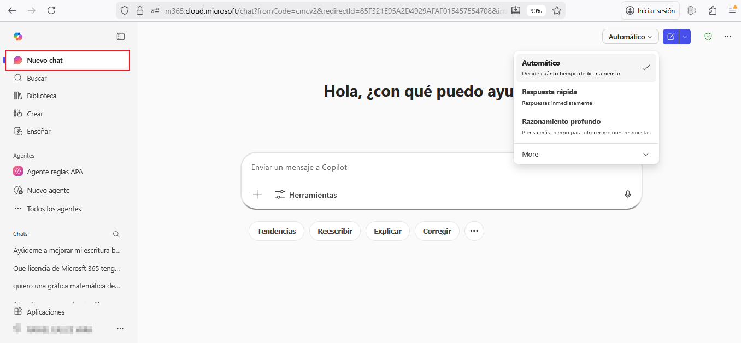The image size is (741, 343).
Task: Click the 90% zoom level indicator
Action: (x=536, y=10)
